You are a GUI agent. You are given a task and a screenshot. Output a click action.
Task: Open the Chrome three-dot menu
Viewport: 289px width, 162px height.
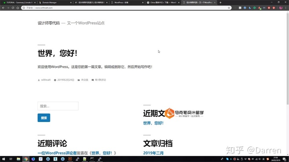click(286, 8)
